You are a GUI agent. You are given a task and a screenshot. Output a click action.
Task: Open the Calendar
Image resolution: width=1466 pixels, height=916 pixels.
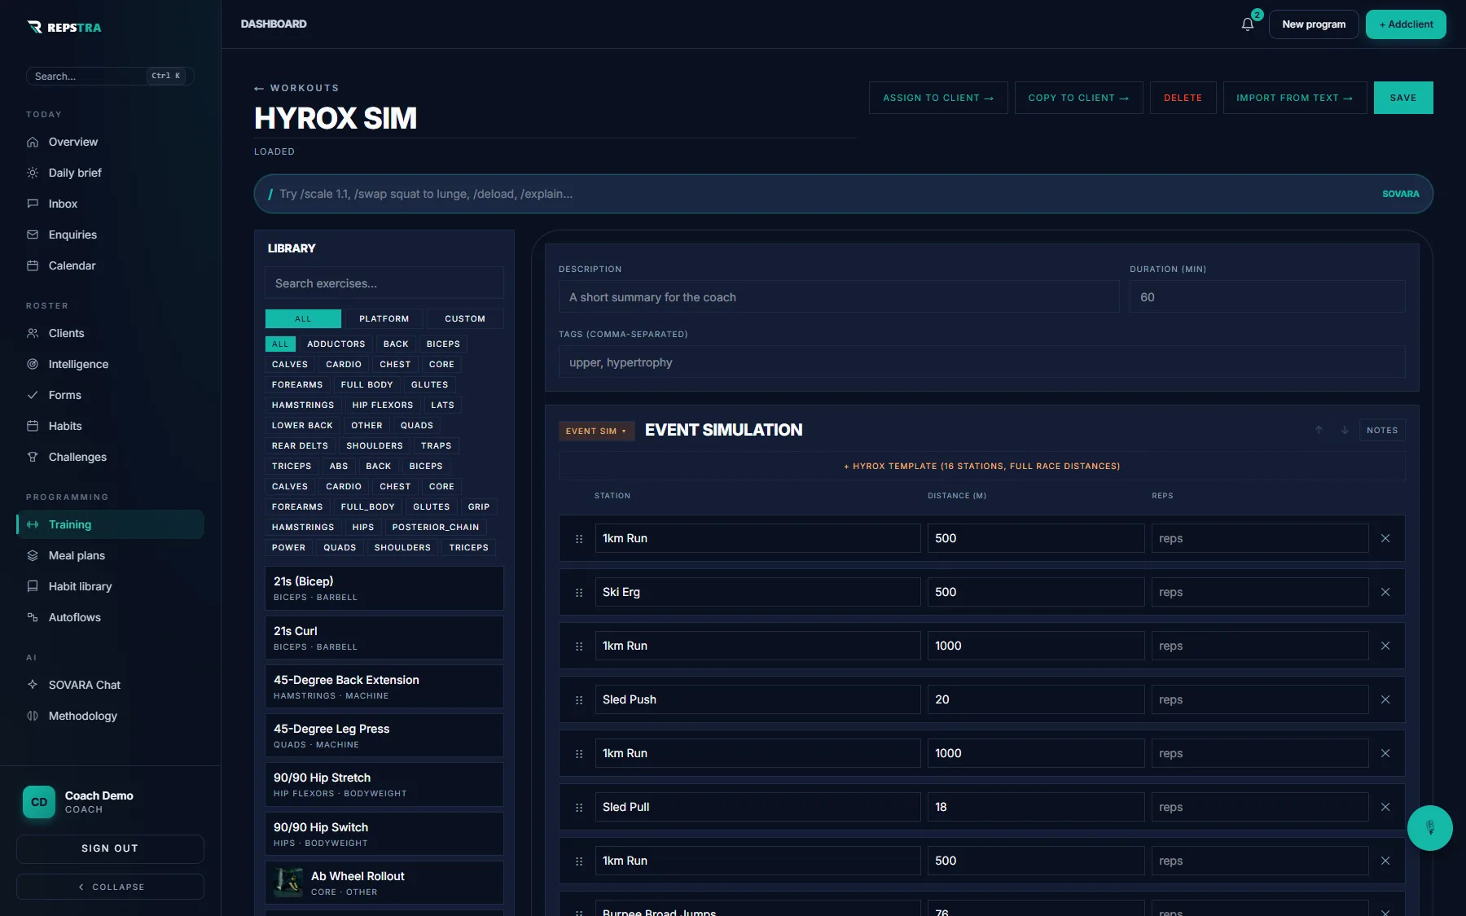(x=110, y=265)
